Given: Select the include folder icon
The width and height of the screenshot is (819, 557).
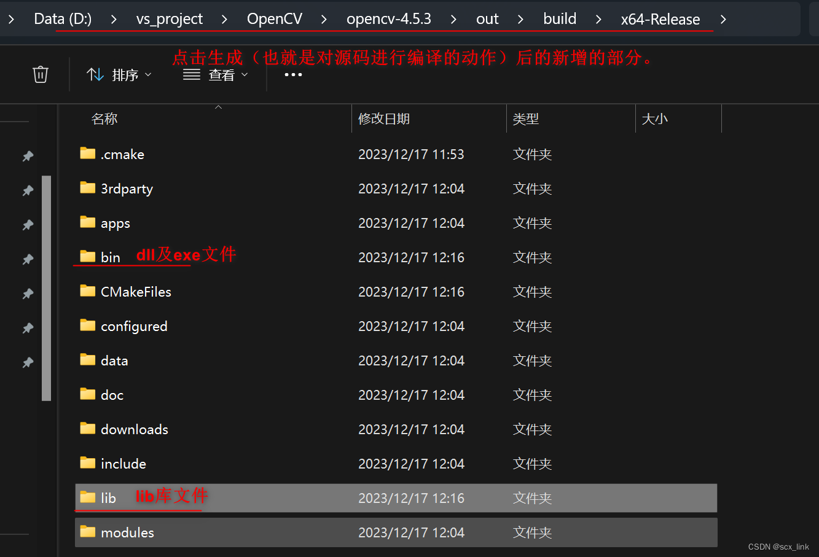Looking at the screenshot, I should pyautogui.click(x=88, y=463).
